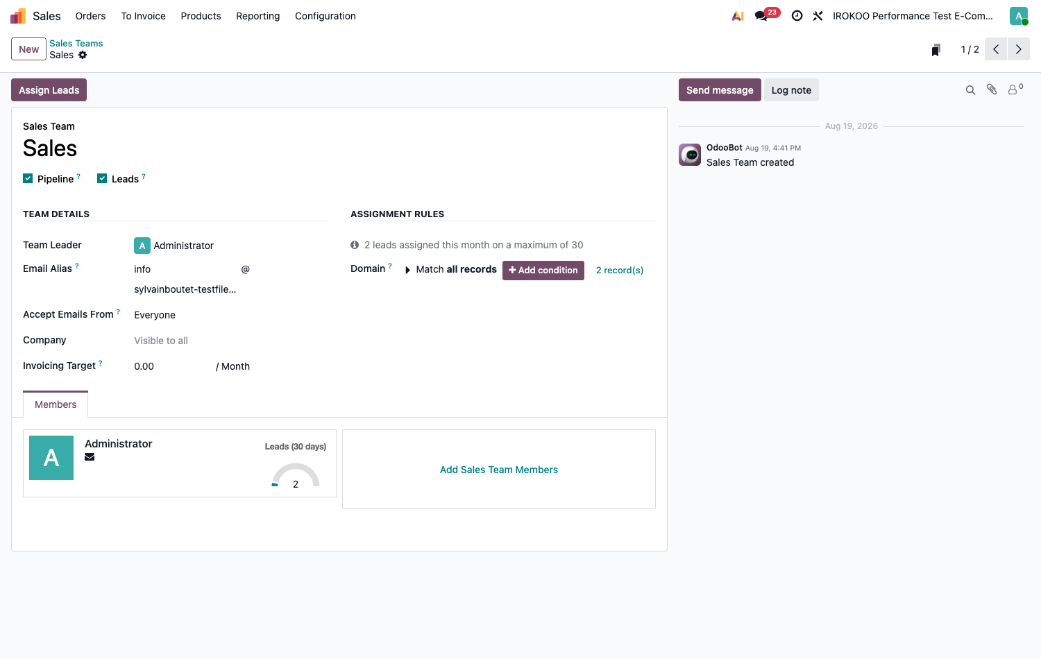Select the Members tab
Image resolution: width=1041 pixels, height=659 pixels.
[56, 404]
